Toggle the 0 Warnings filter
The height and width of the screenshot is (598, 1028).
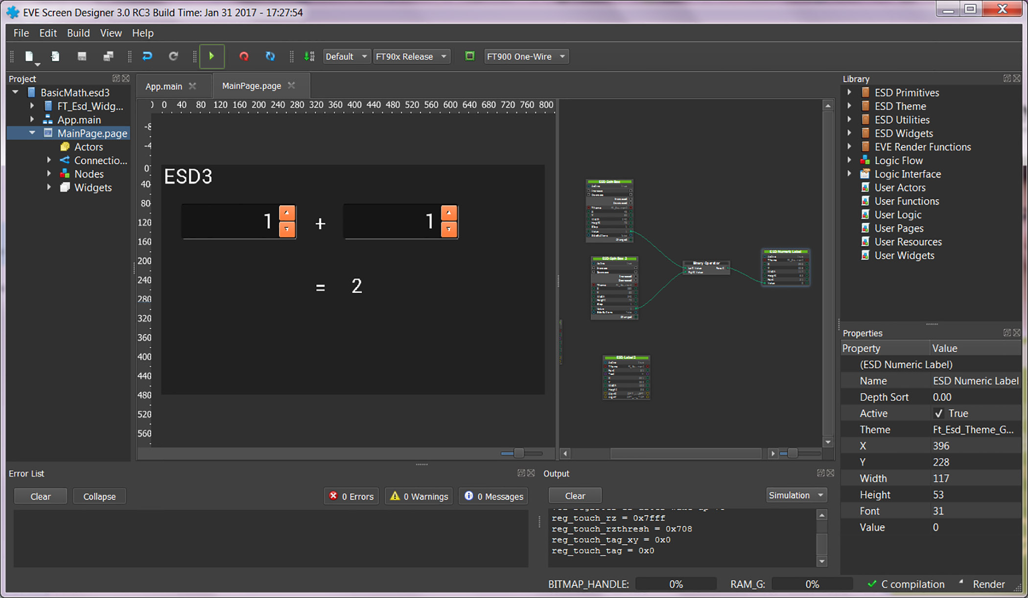coord(419,496)
